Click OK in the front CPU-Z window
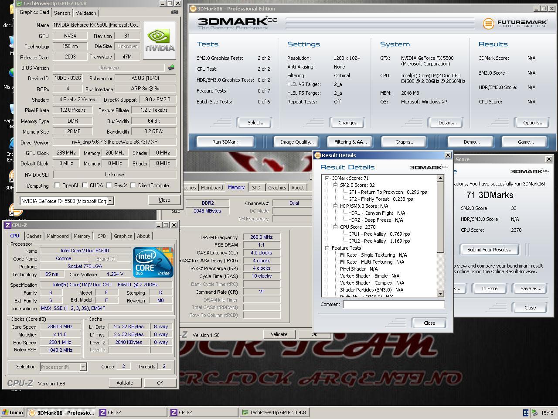Viewport: 558px width, 419px height. pos(160,383)
